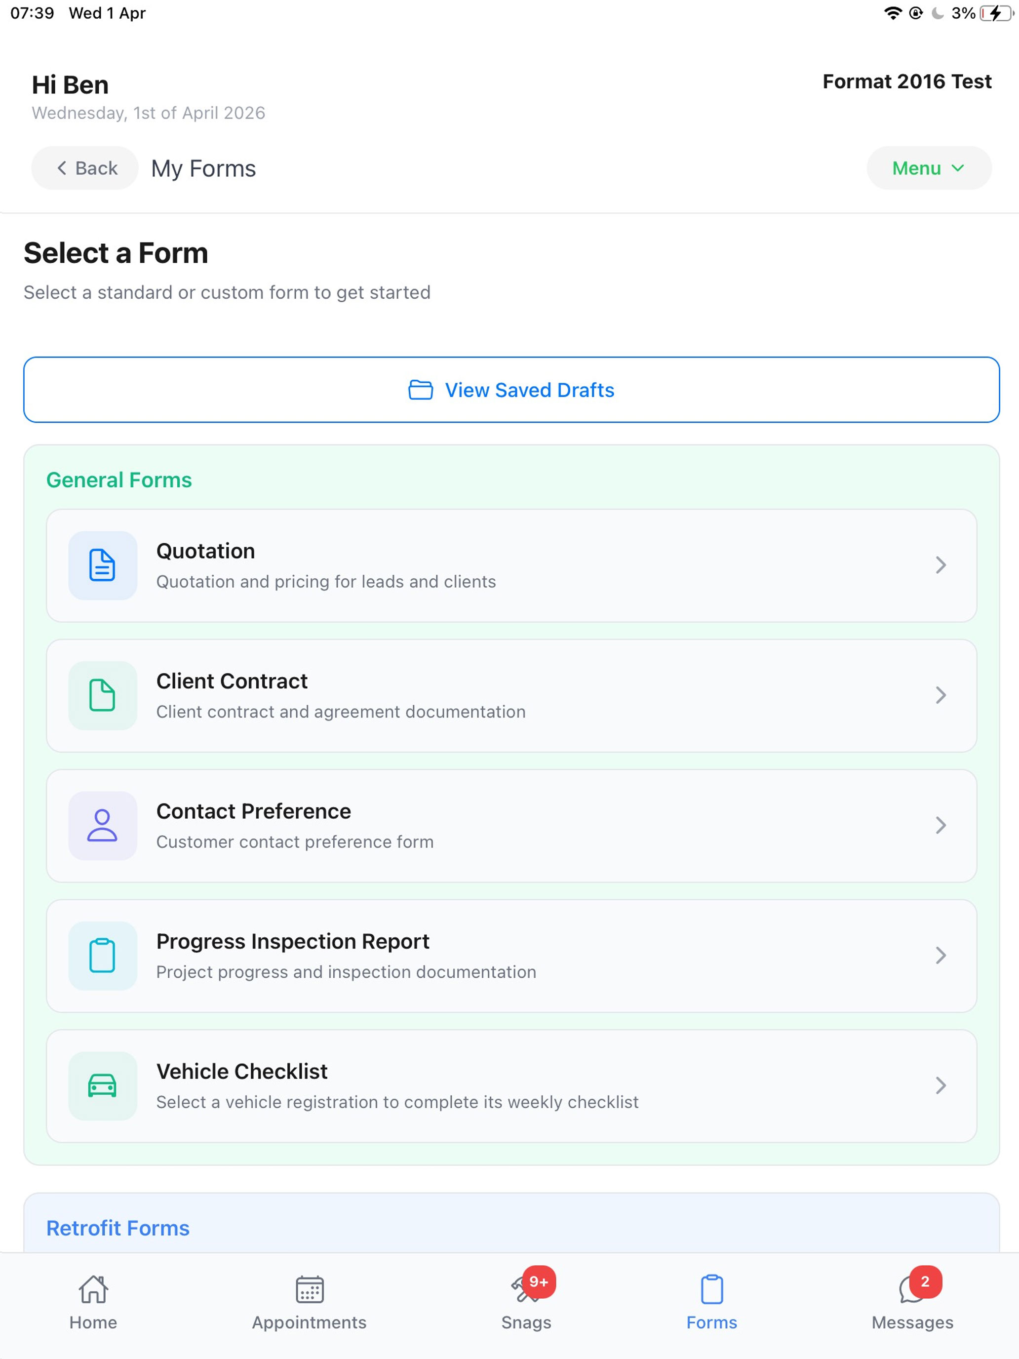Switch to the Snags tab
The width and height of the screenshot is (1019, 1359).
[526, 1303]
